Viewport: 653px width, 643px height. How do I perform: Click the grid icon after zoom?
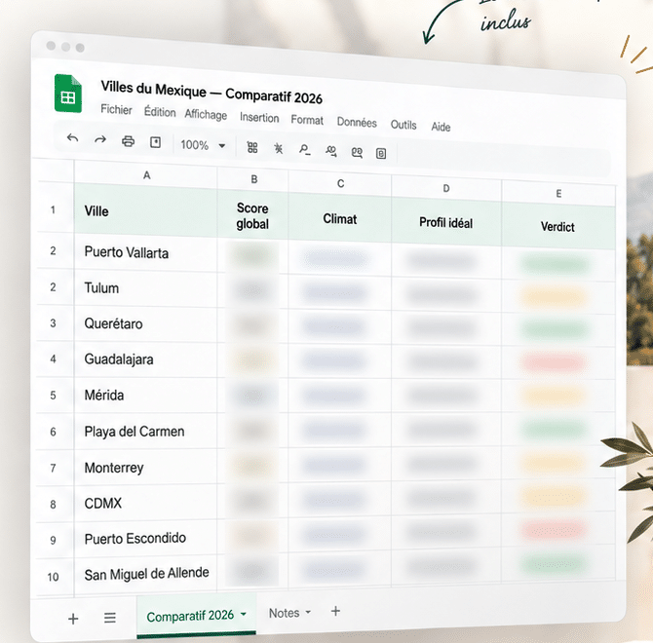coord(252,147)
